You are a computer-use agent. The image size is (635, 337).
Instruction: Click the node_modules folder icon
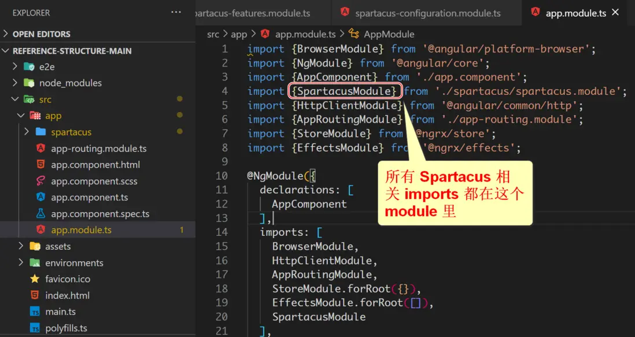(x=29, y=83)
